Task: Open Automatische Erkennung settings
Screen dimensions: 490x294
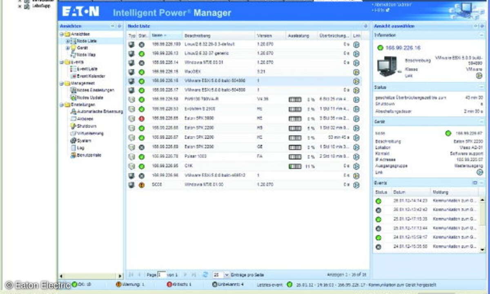Action: (x=100, y=111)
